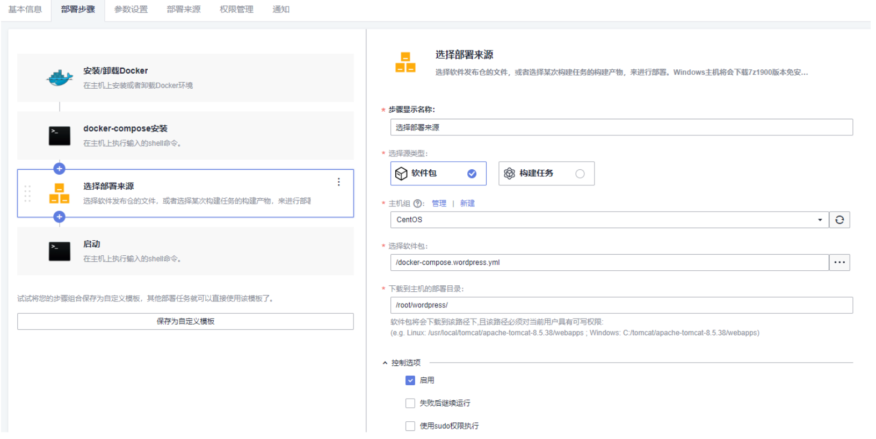Screen dimensions: 876x439
Task: Click the 在主机上安装或者卸载Docker环境 description
Action: click(138, 85)
